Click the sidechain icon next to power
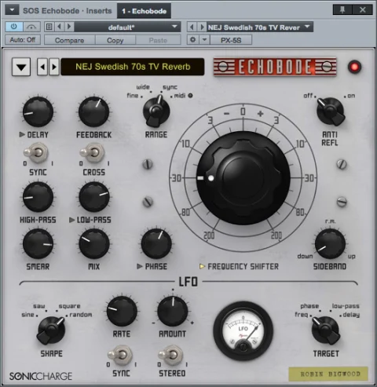 pos(31,27)
